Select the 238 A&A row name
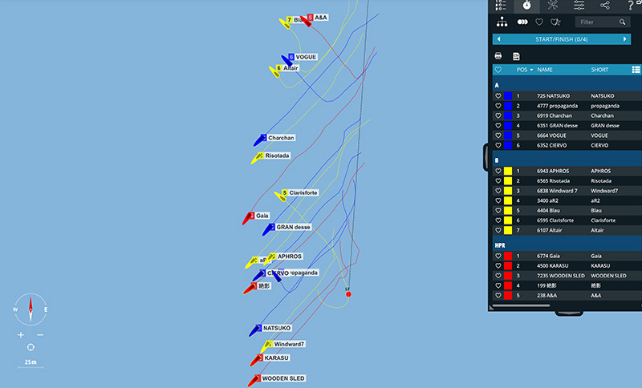 coord(547,295)
